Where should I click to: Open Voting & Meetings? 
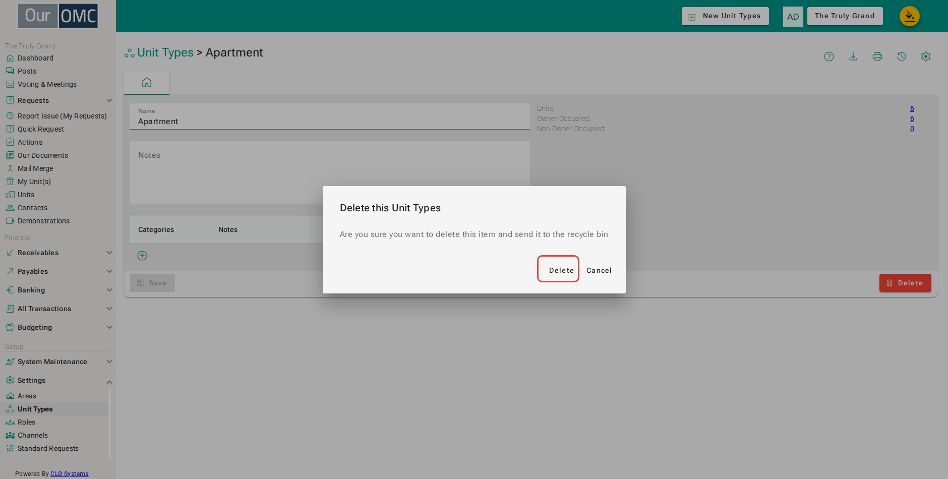(47, 84)
